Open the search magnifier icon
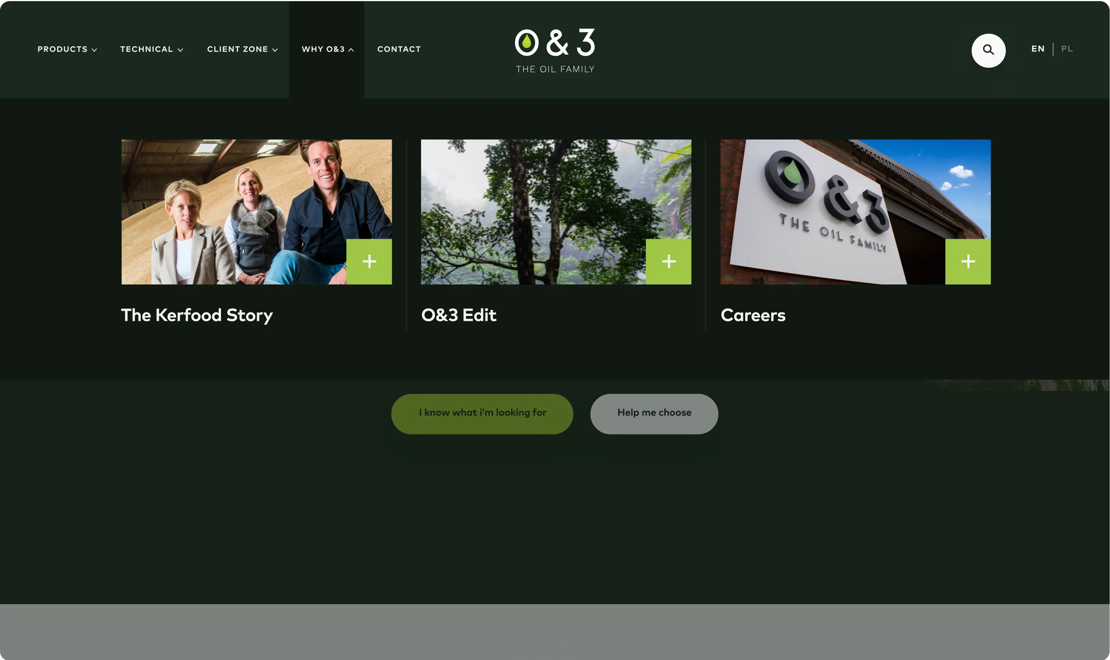 (x=988, y=50)
